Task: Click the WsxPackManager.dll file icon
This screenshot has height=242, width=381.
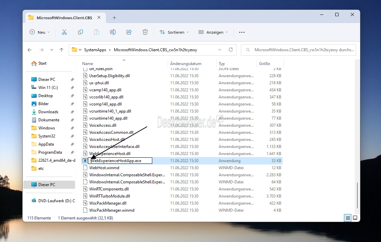Action: click(85, 203)
